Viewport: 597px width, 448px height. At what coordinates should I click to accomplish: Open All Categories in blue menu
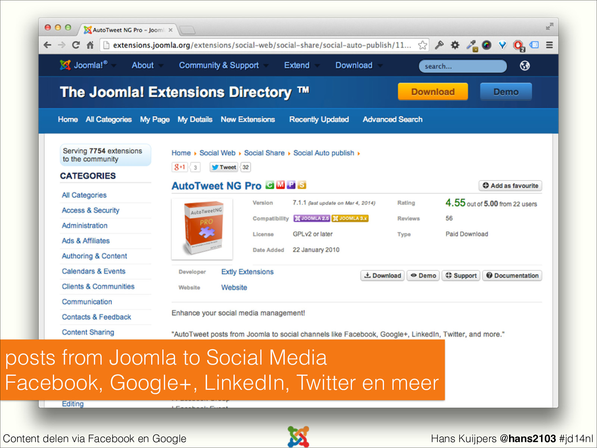coord(109,119)
